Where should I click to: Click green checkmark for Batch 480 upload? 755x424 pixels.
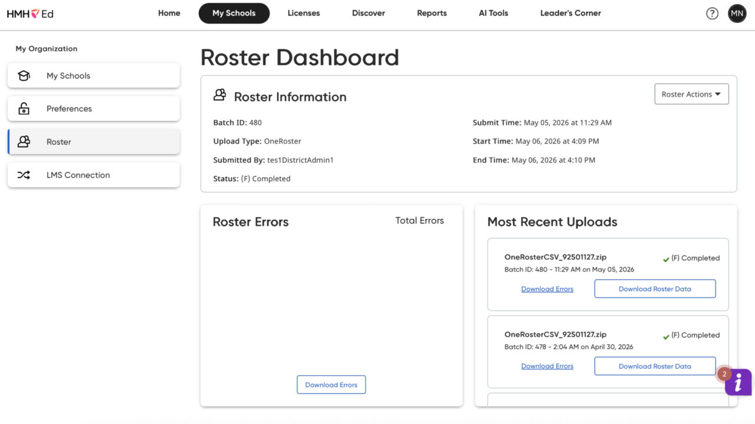pyautogui.click(x=666, y=259)
